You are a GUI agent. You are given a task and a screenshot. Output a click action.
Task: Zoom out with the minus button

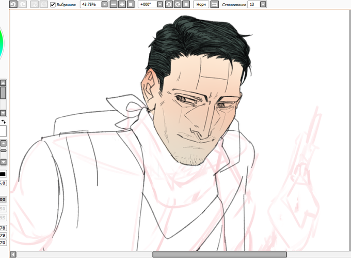pyautogui.click(x=114, y=4)
